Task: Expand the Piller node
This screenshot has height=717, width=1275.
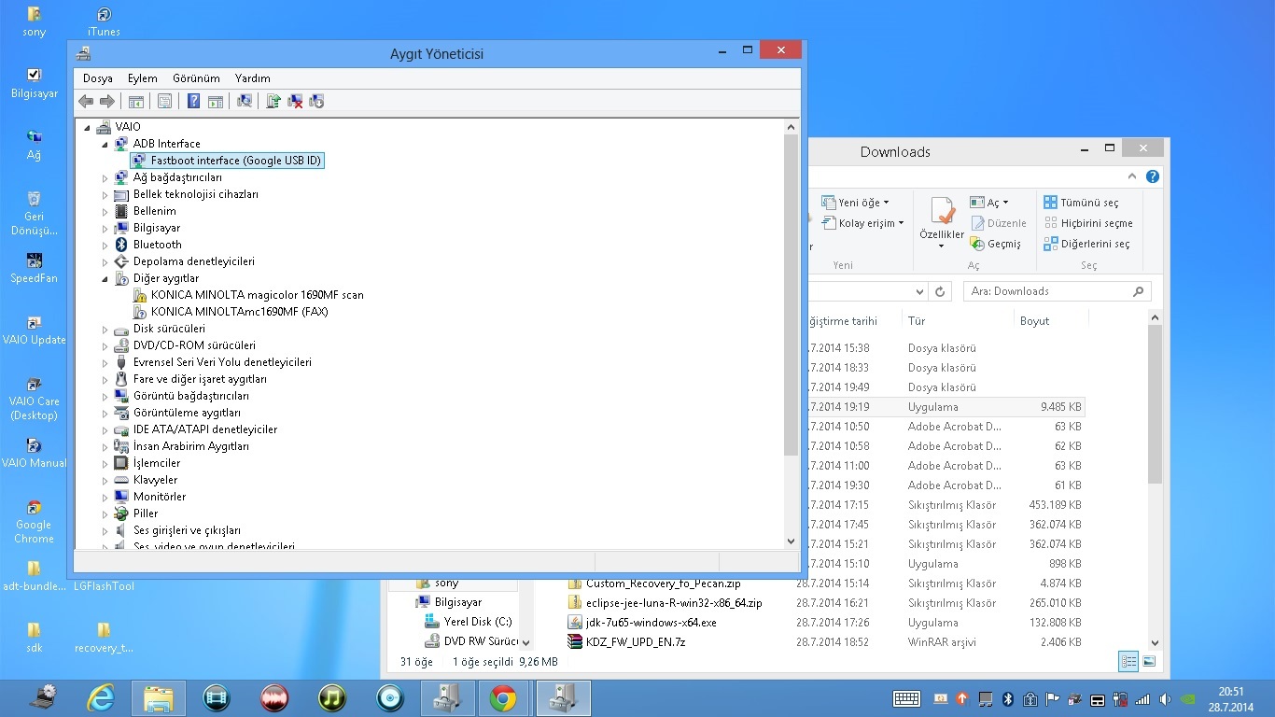Action: point(105,513)
